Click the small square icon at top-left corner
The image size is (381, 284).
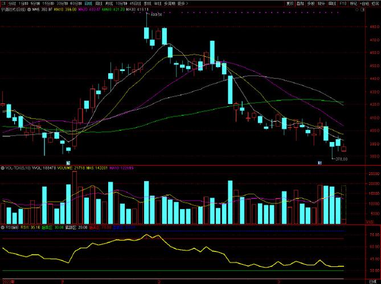(3, 3)
